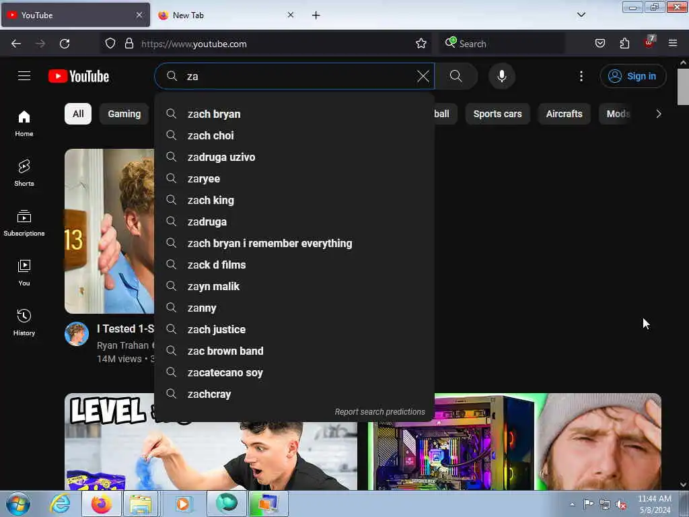
Task: Choose suggestion 'zach king'
Action: tap(295, 200)
